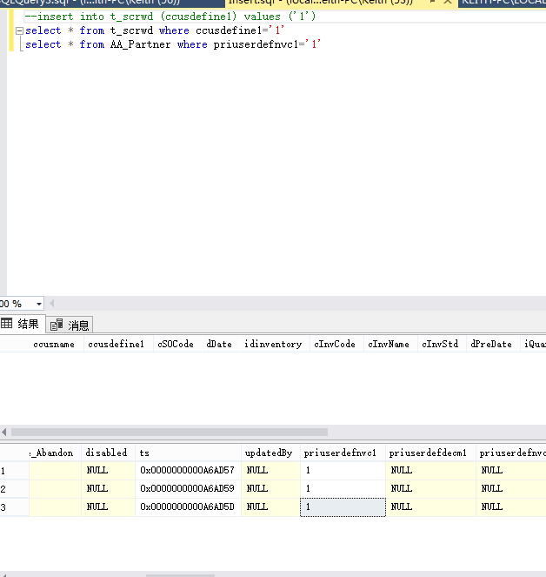Click bottom horizontal scrollbar thumb of second grid

pyautogui.click(x=180, y=575)
